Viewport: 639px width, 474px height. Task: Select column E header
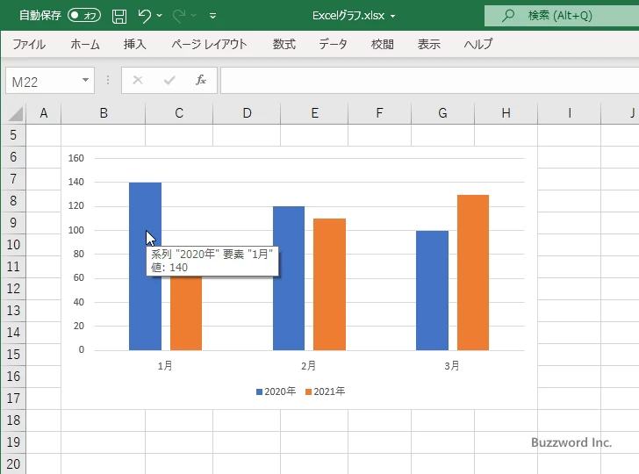[x=314, y=113]
